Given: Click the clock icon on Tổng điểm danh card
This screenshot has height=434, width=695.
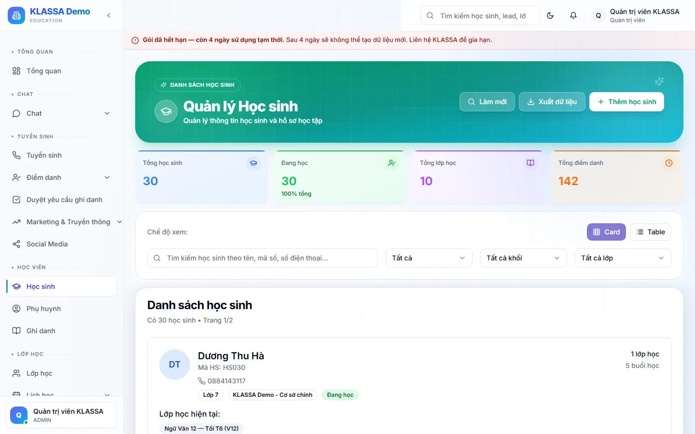Looking at the screenshot, I should (669, 163).
